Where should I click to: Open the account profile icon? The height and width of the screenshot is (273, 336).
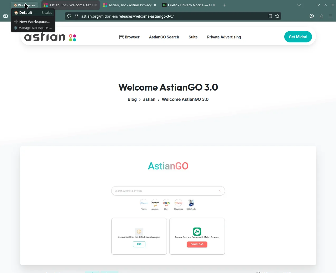[x=312, y=16]
